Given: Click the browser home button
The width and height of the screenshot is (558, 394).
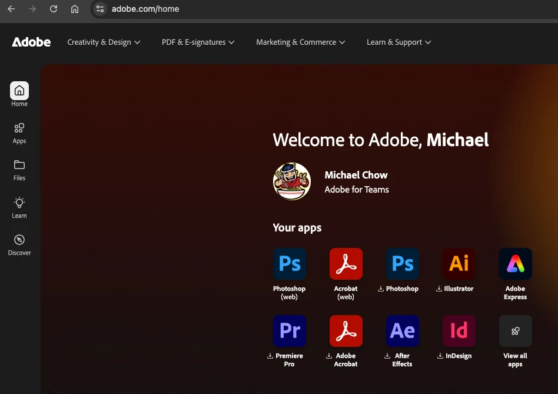Looking at the screenshot, I should click(x=74, y=9).
